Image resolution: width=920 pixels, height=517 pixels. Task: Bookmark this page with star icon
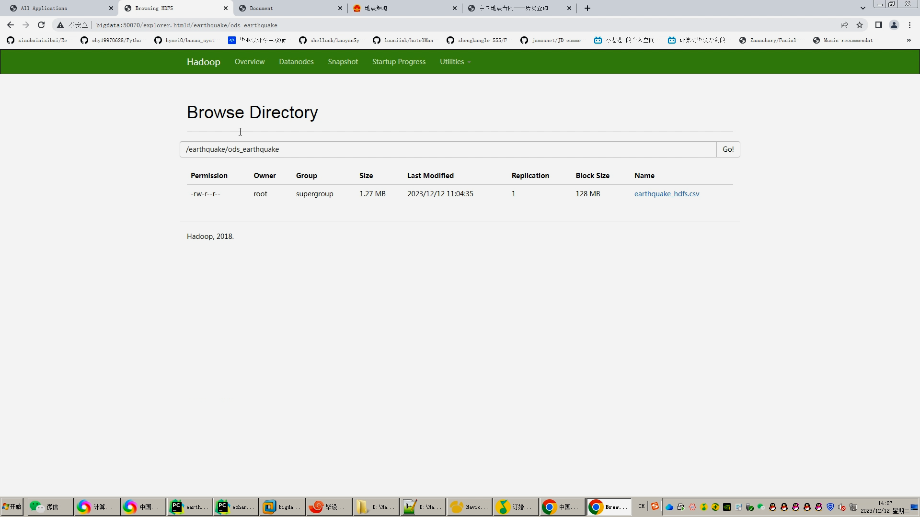tap(860, 25)
